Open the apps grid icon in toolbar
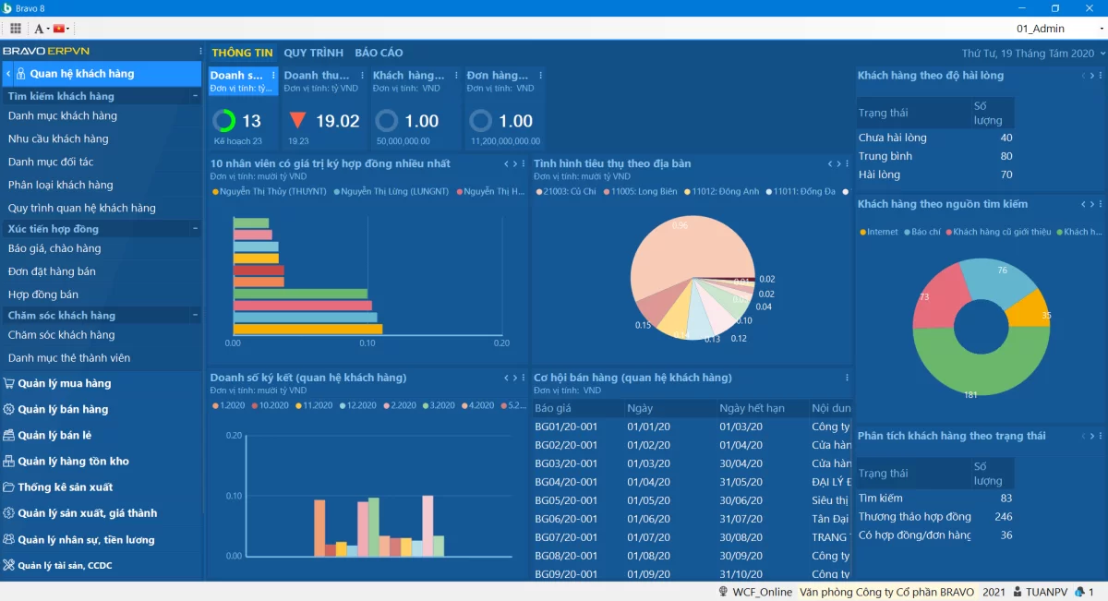1108x601 pixels. pos(16,29)
